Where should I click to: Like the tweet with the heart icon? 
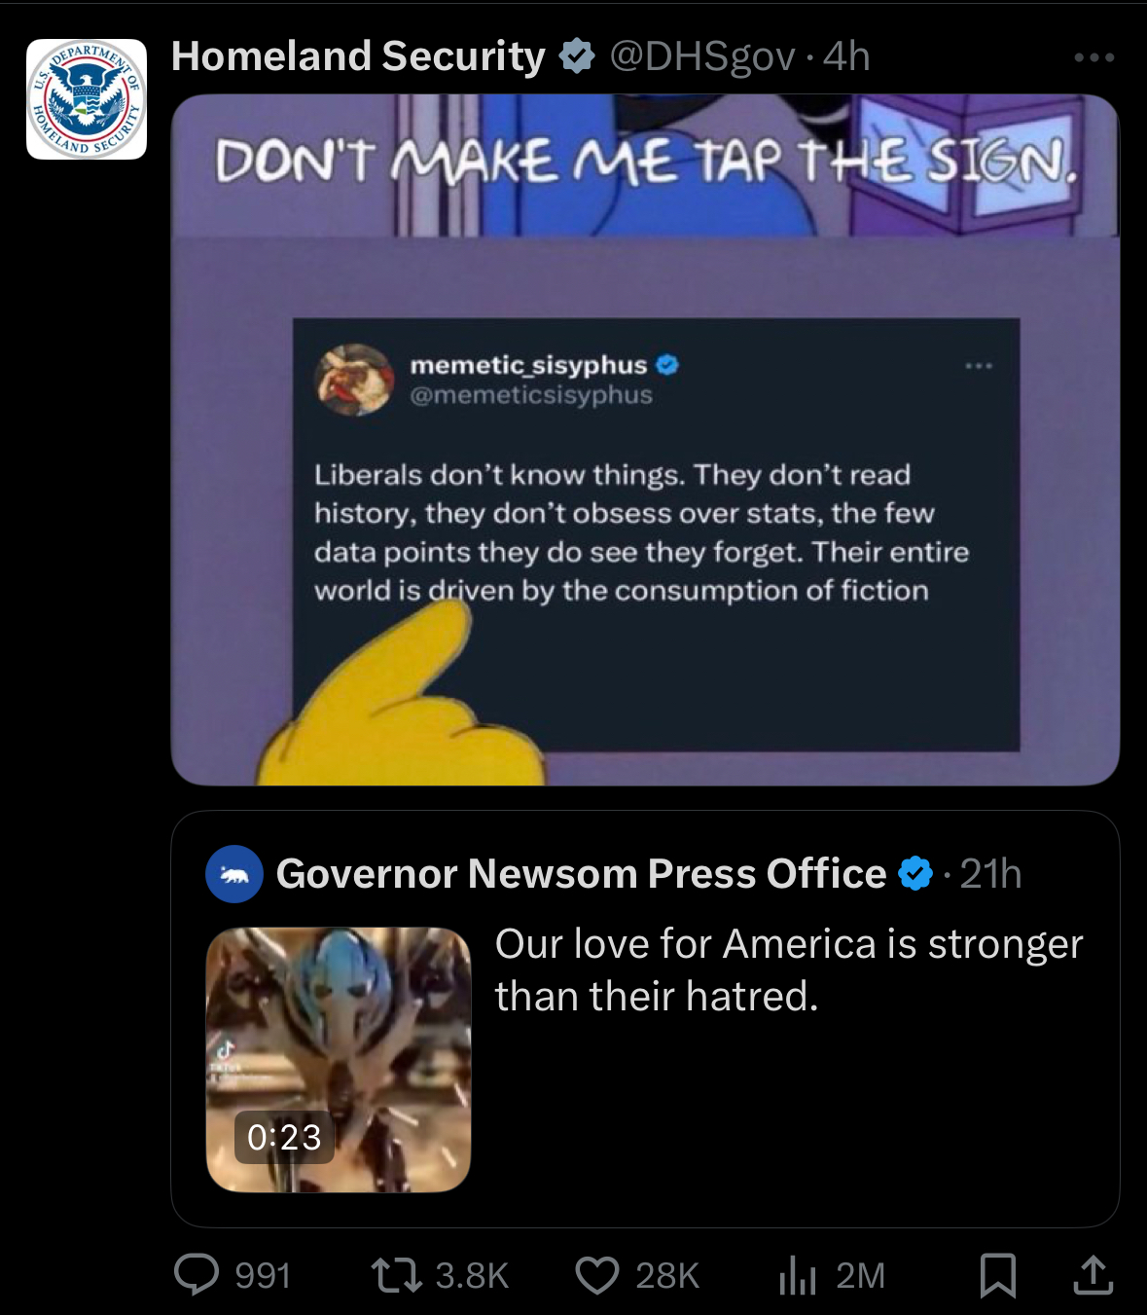tap(597, 1274)
